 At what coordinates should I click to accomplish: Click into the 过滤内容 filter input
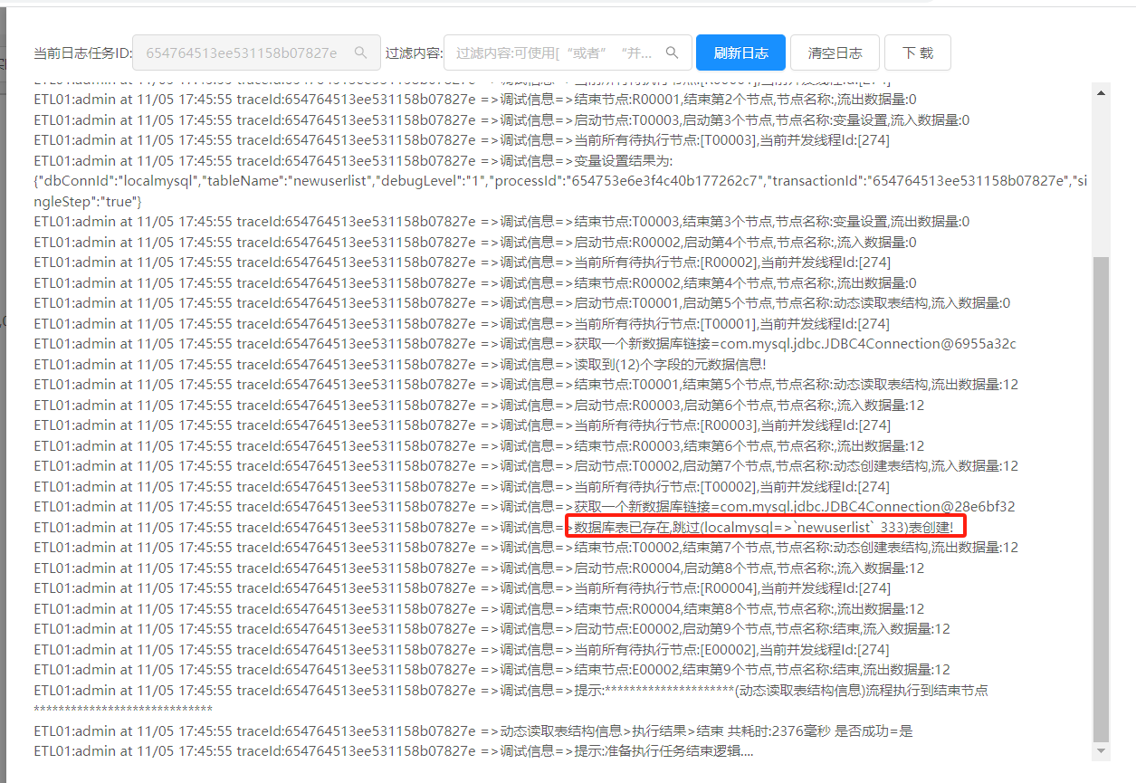554,53
